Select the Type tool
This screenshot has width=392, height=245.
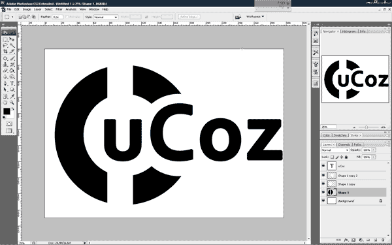(x=12, y=84)
